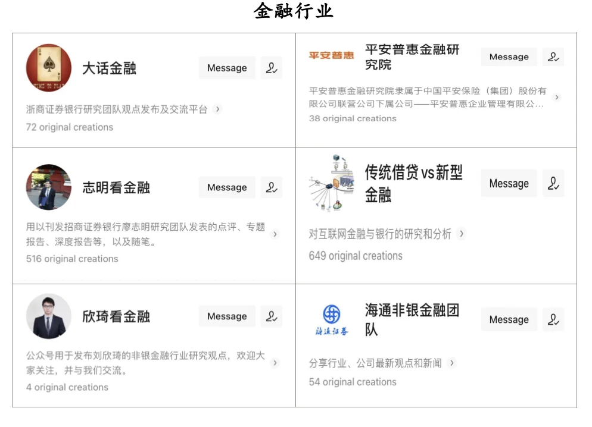View 649 original creations

tap(356, 256)
